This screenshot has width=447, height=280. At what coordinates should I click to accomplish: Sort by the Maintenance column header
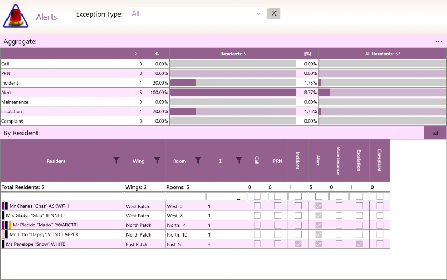tap(339, 161)
